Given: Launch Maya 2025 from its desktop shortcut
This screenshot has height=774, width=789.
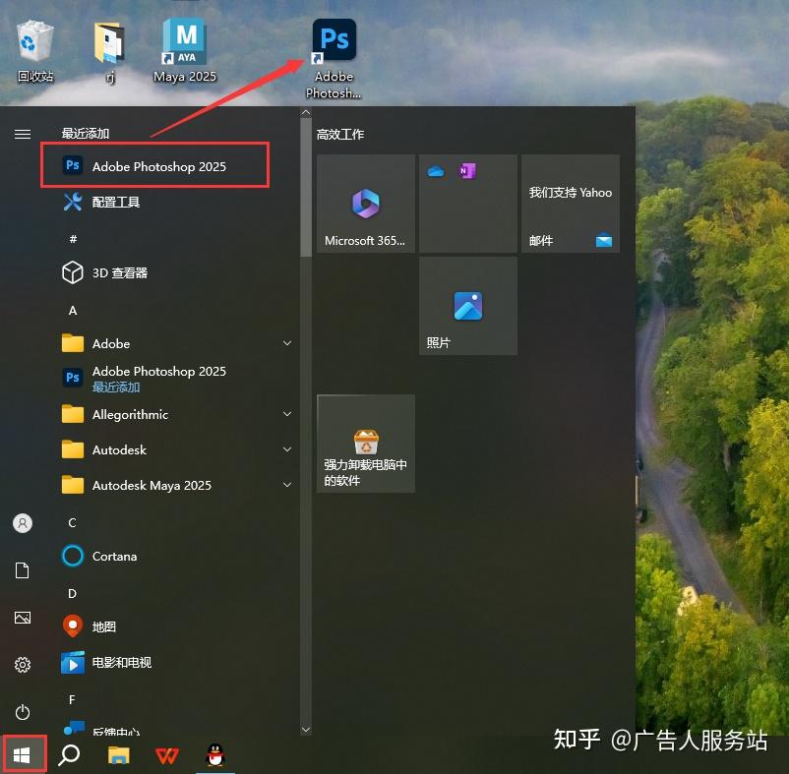Looking at the screenshot, I should (x=183, y=44).
